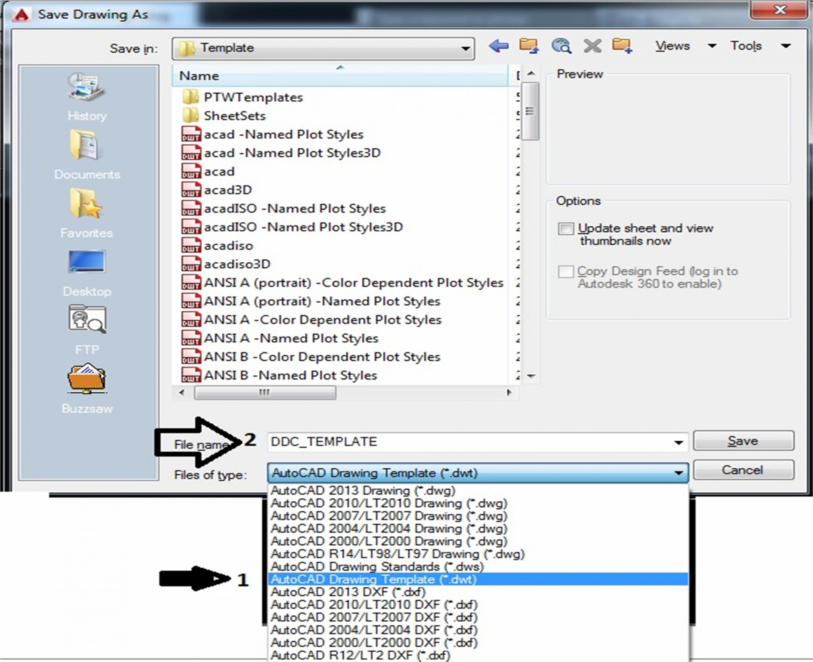Open the File name history dropdown arrow
813x662 pixels.
click(678, 442)
